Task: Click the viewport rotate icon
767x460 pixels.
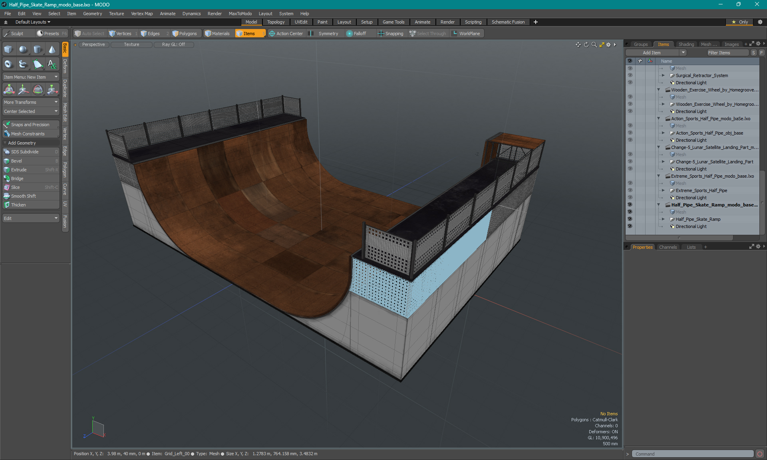Action: click(x=586, y=45)
